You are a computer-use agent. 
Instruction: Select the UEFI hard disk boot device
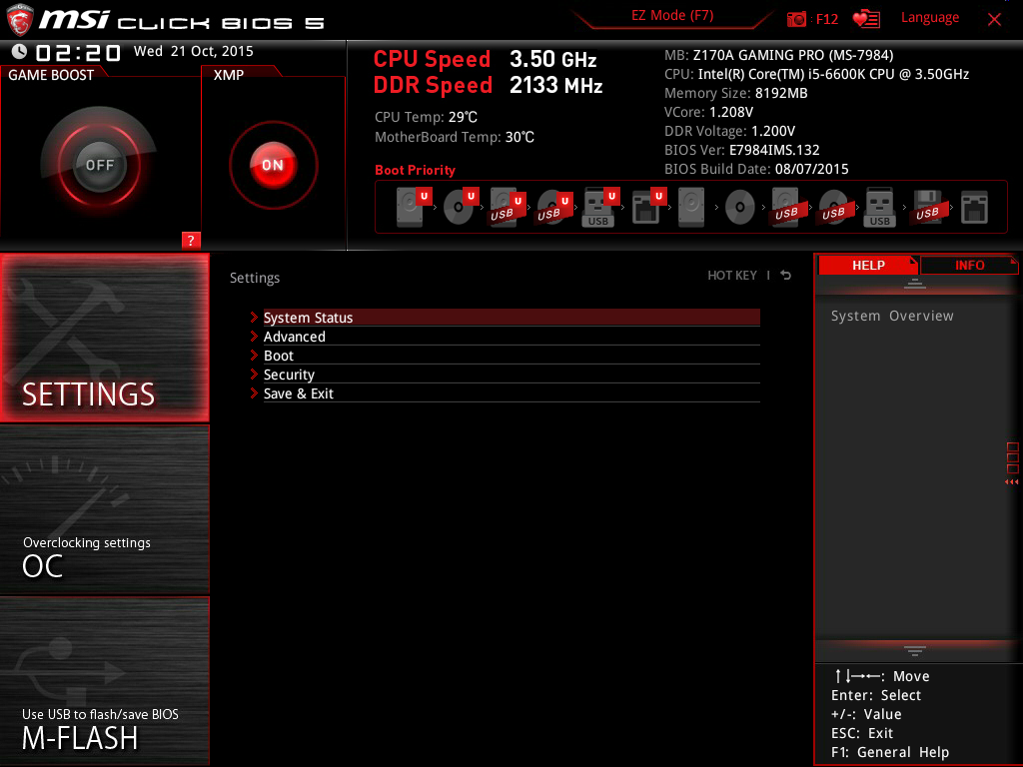(414, 207)
